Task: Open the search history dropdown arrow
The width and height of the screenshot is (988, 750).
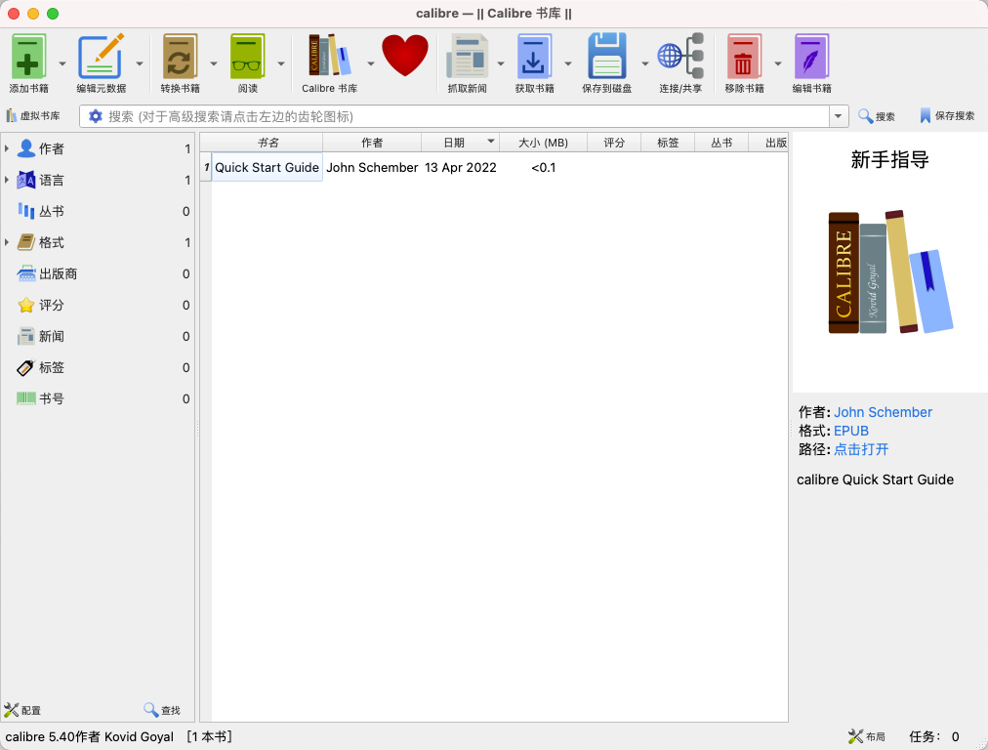Action: point(838,116)
